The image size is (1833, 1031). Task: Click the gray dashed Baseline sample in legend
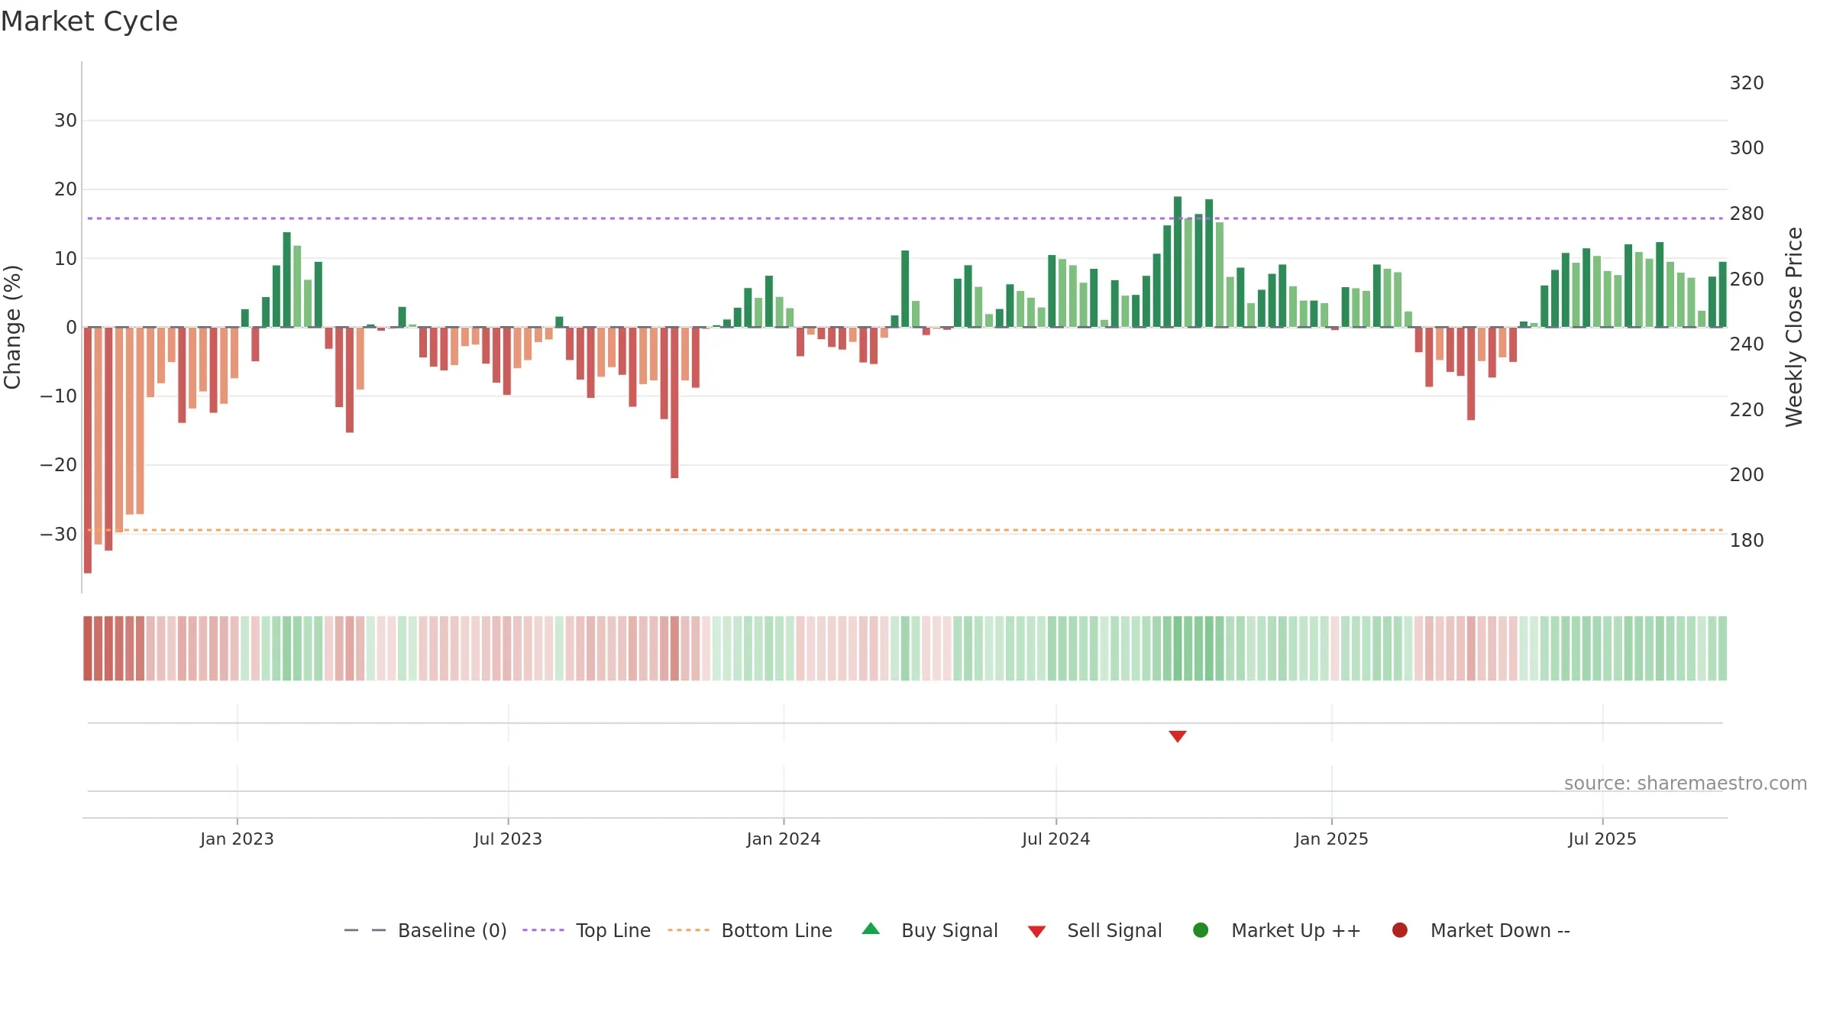pos(365,930)
